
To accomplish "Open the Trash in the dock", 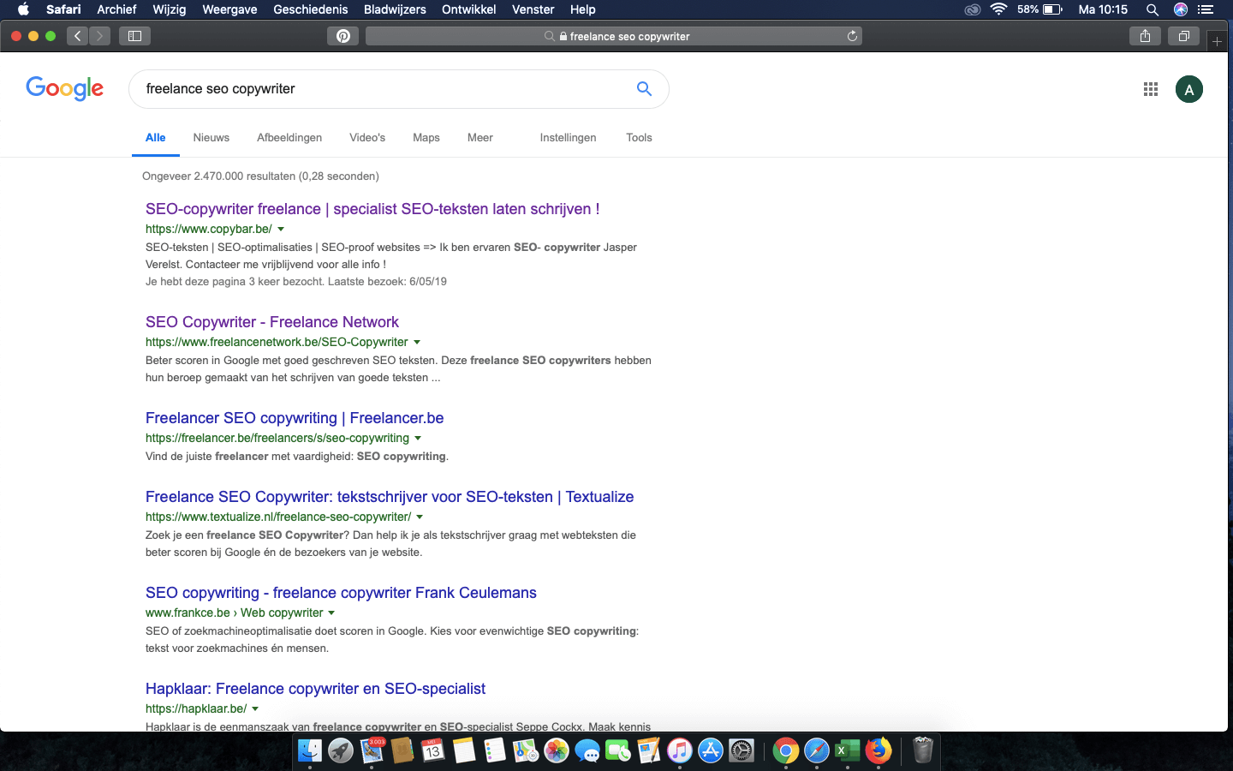I will (922, 751).
